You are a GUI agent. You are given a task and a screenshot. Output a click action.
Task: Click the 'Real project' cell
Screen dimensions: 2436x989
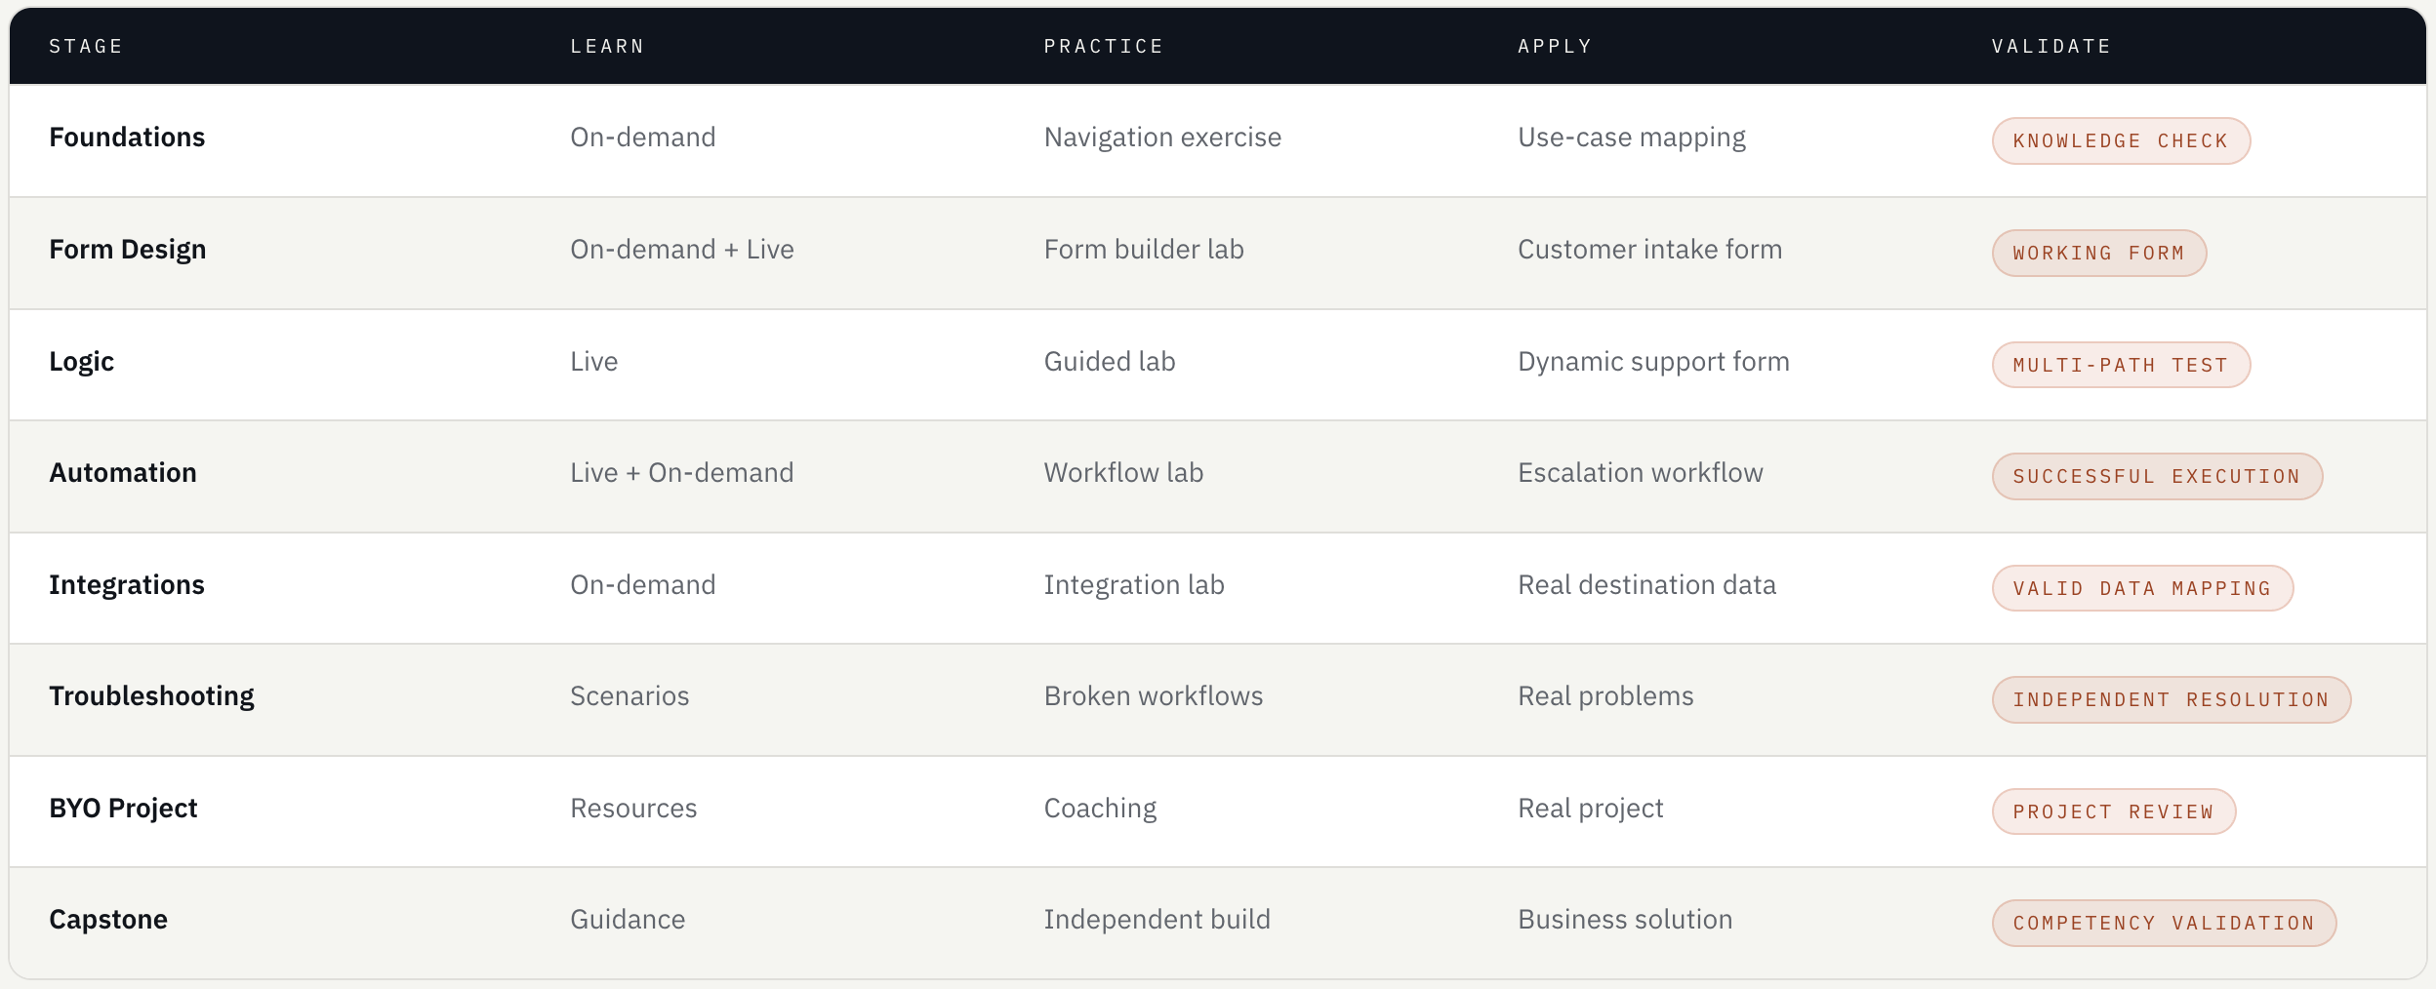coord(1591,809)
